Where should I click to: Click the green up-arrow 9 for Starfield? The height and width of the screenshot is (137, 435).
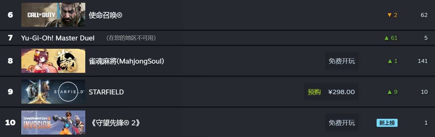coord(392,92)
